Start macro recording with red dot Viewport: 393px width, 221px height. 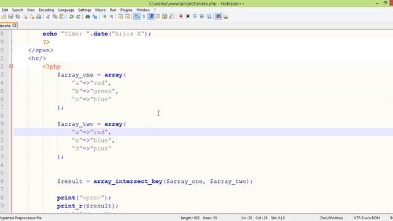coord(181,17)
